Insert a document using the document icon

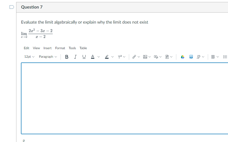pyautogui.click(x=167, y=57)
